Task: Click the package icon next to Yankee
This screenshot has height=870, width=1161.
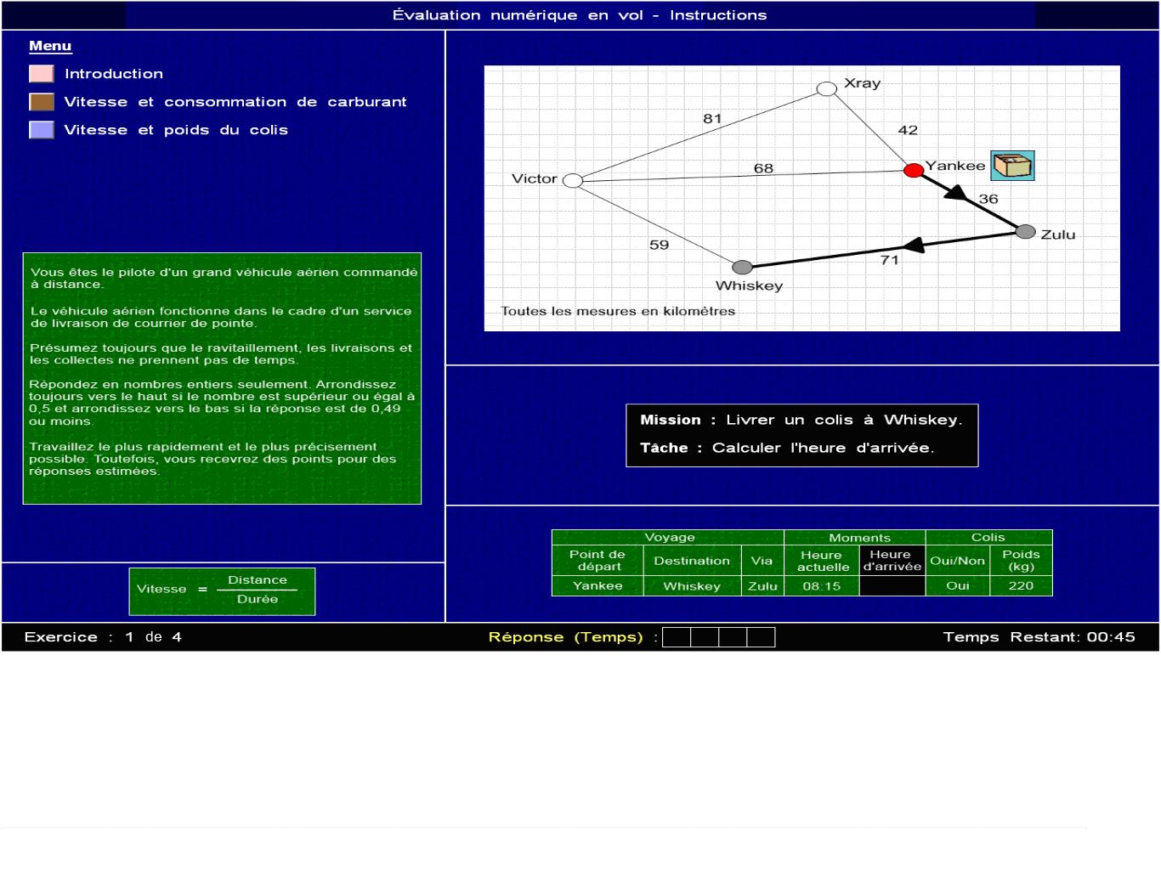Action: tap(1012, 165)
